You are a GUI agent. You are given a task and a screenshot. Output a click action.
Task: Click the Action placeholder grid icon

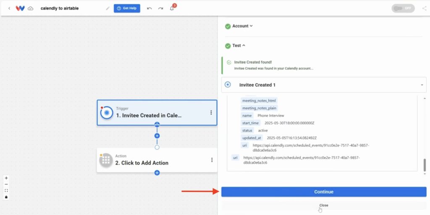coord(106,160)
